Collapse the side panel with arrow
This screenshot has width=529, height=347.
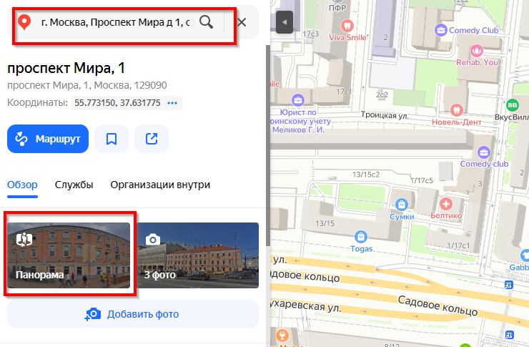(x=284, y=22)
